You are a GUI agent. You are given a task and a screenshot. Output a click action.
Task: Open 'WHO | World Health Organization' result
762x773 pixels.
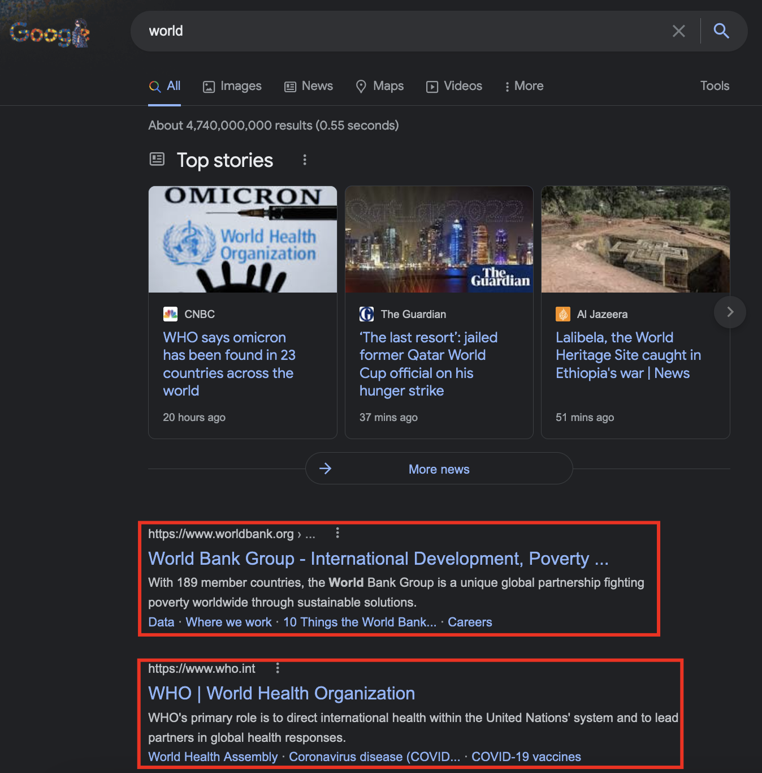[x=282, y=693]
